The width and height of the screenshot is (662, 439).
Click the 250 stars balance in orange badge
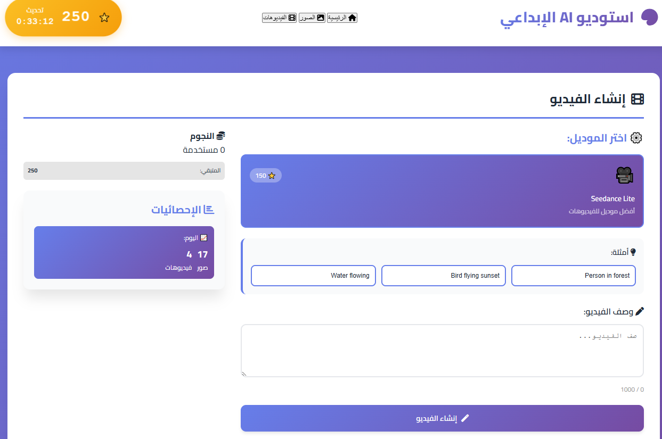(x=76, y=16)
